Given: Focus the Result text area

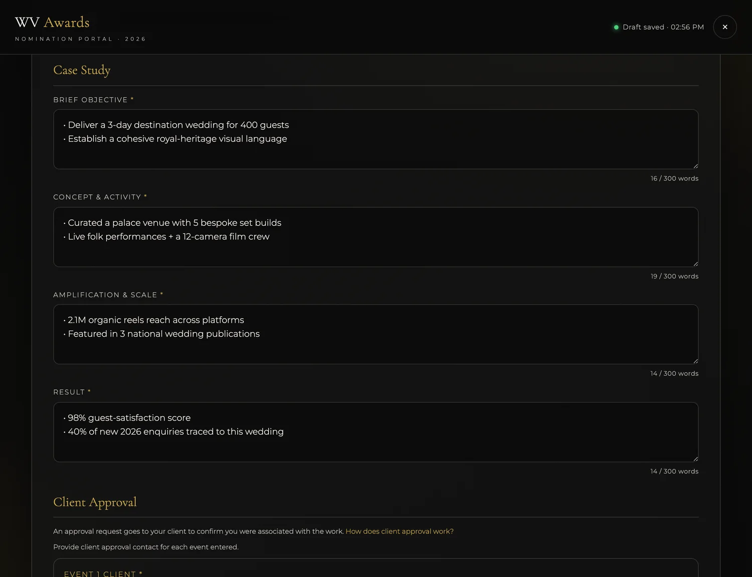Looking at the screenshot, I should pos(375,432).
